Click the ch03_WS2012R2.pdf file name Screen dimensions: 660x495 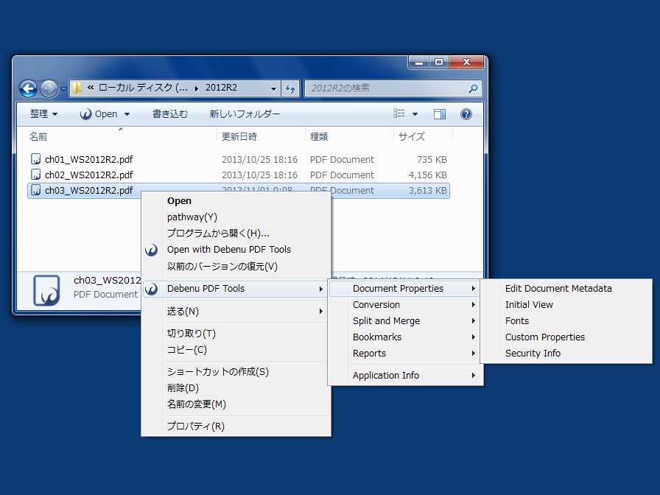pos(89,190)
